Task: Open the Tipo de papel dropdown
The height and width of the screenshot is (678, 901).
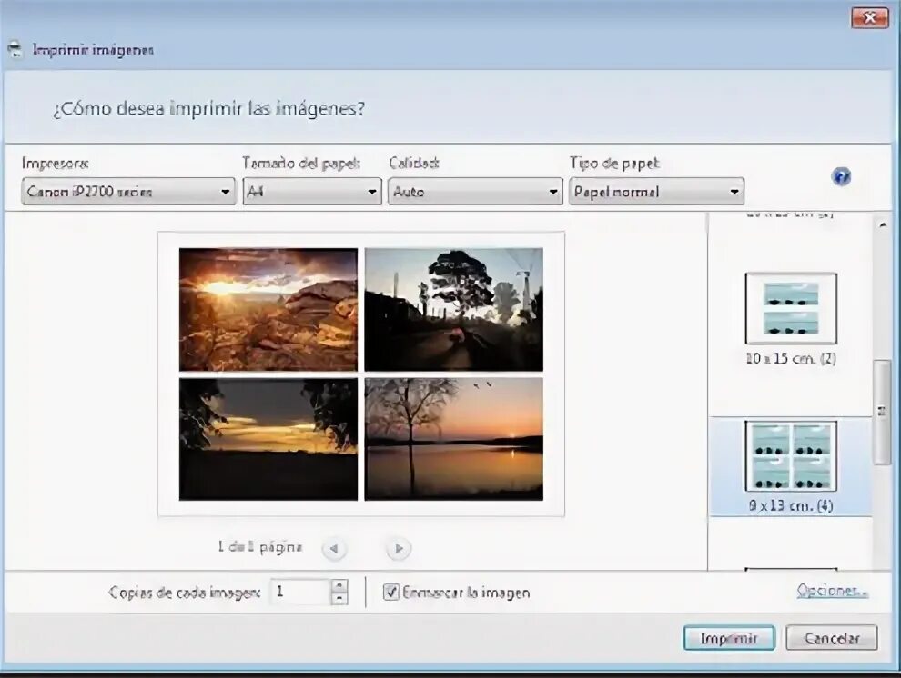Action: tap(656, 192)
